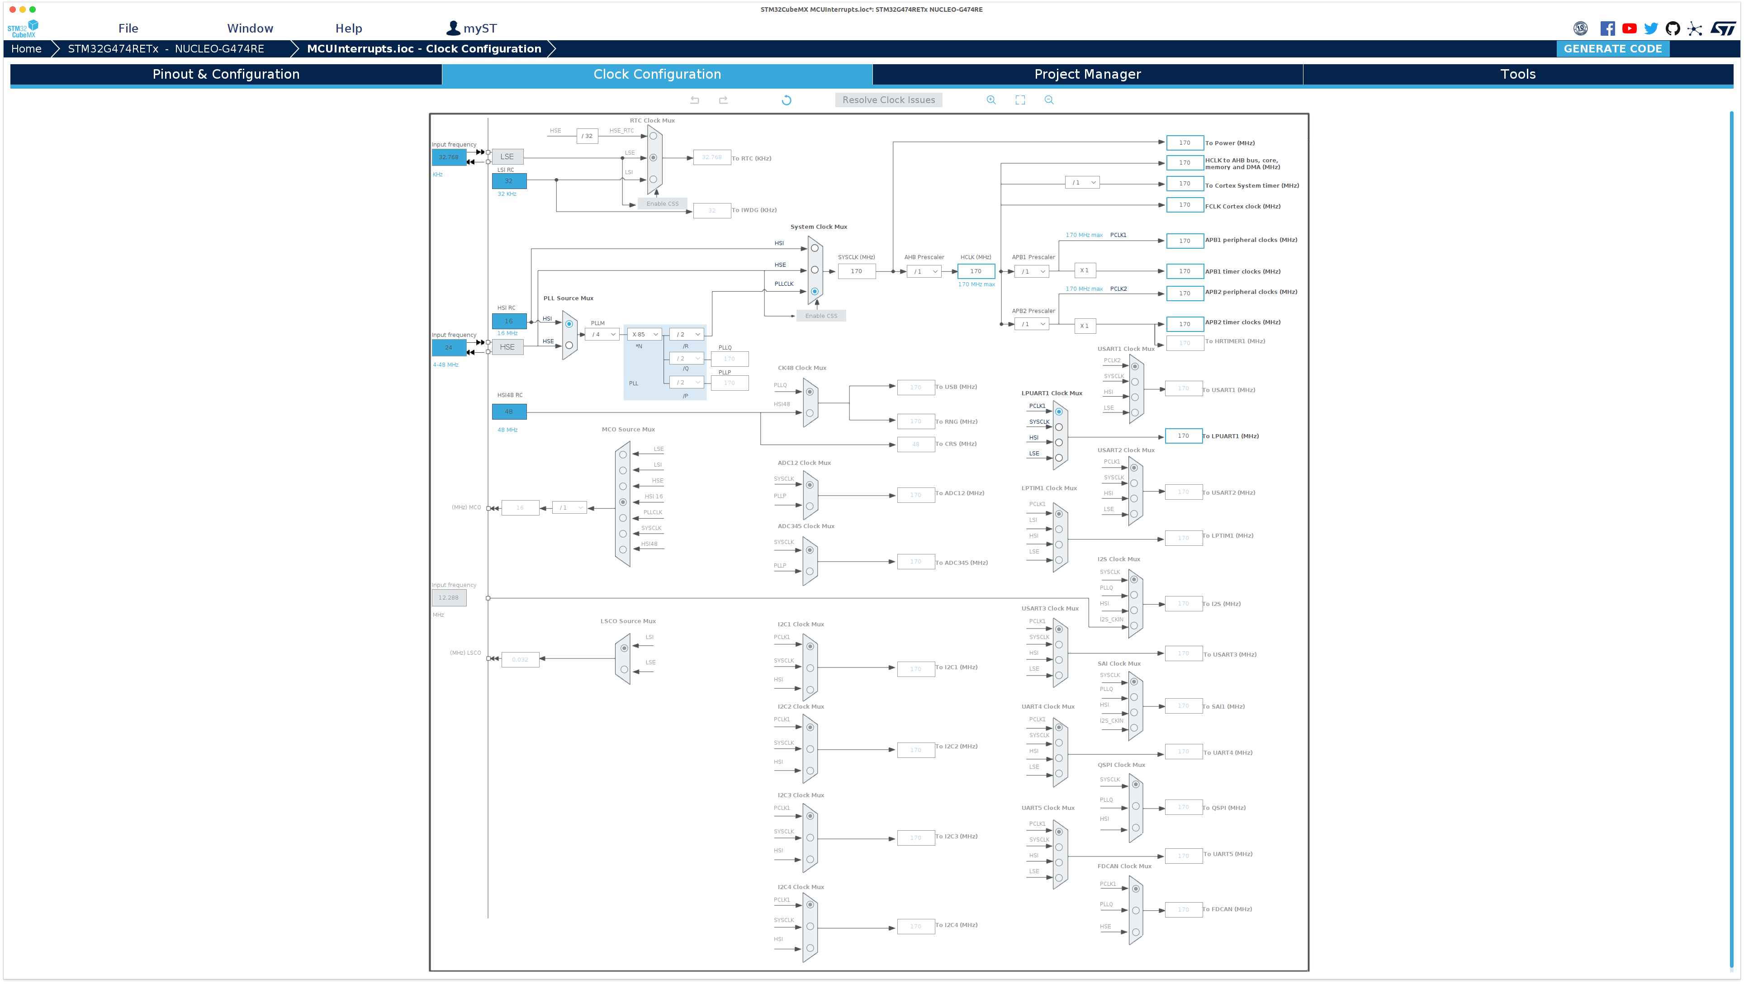Open the Project Manager tab
Viewport: 1744px width, 984px height.
point(1087,75)
